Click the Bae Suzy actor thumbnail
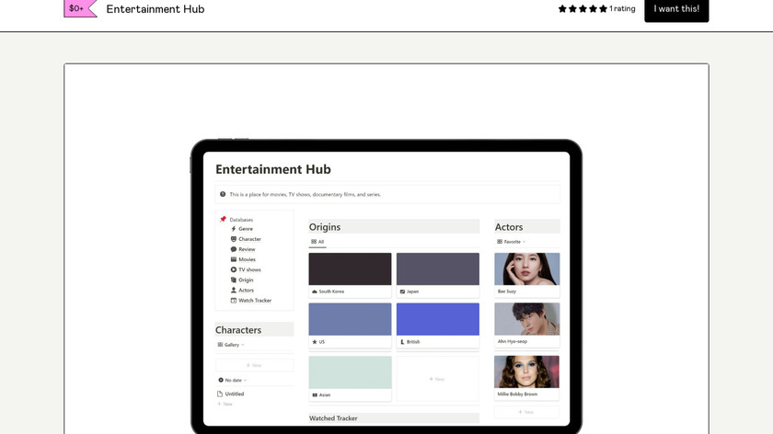 click(527, 269)
